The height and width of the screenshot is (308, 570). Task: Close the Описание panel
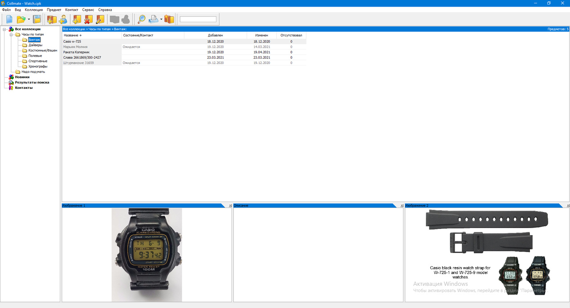coord(402,206)
